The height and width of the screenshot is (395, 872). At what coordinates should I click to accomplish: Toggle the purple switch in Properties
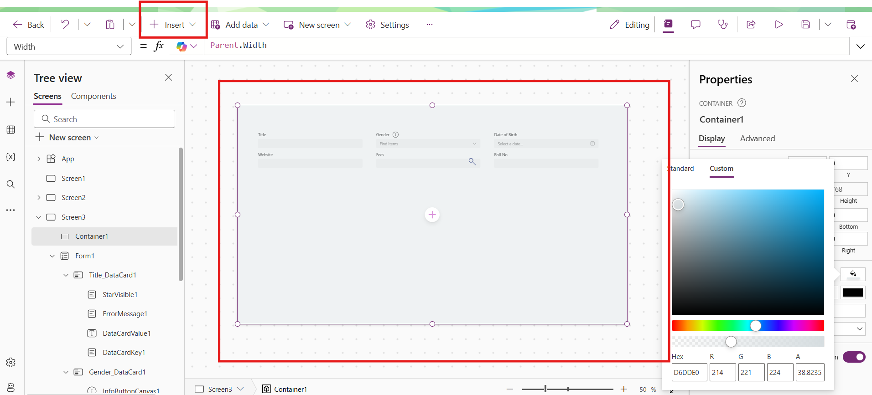point(854,357)
